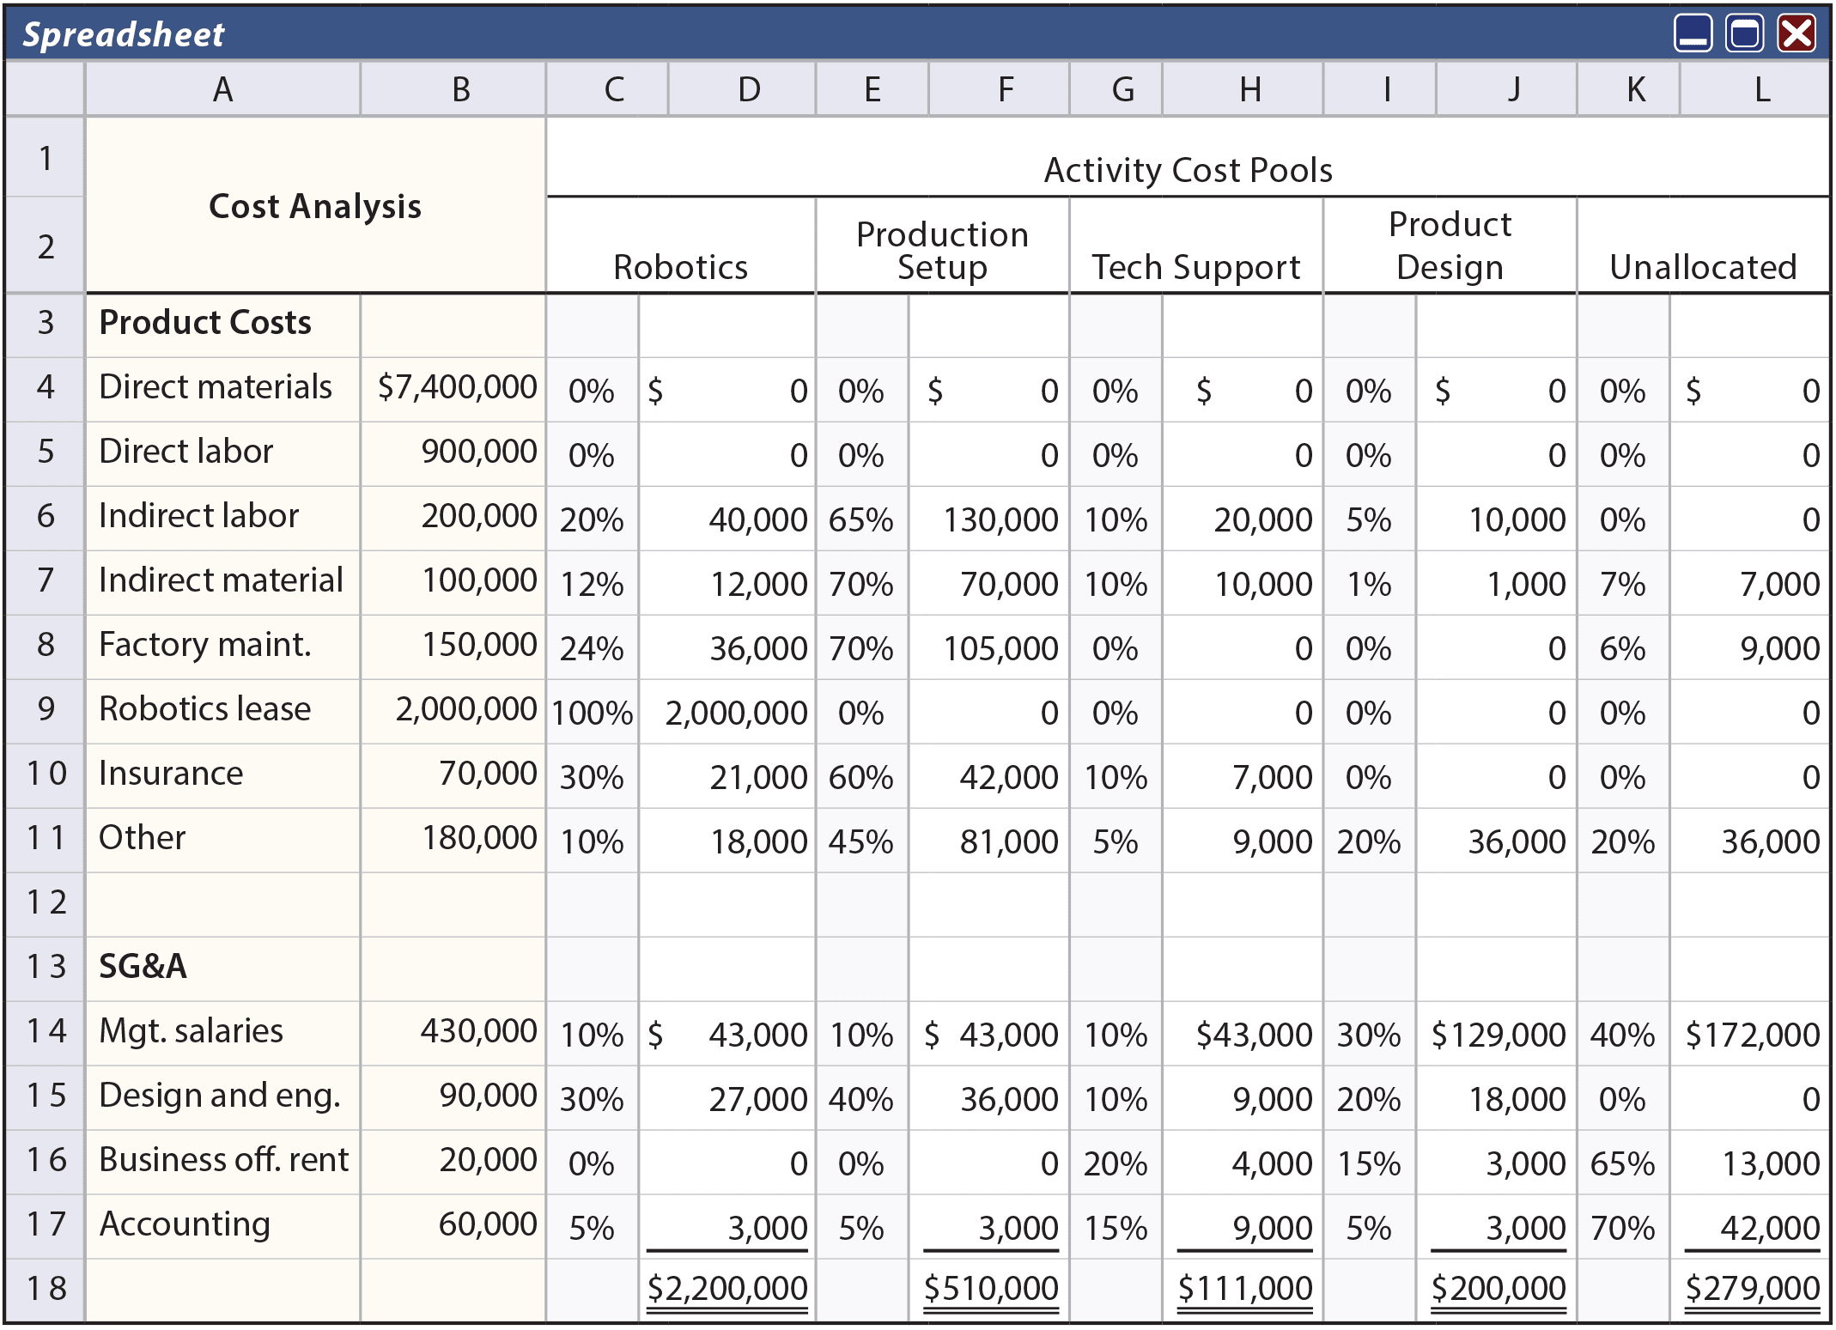This screenshot has height=1330, width=1836.
Task: Select the SG&A section label
Action: click(x=143, y=967)
